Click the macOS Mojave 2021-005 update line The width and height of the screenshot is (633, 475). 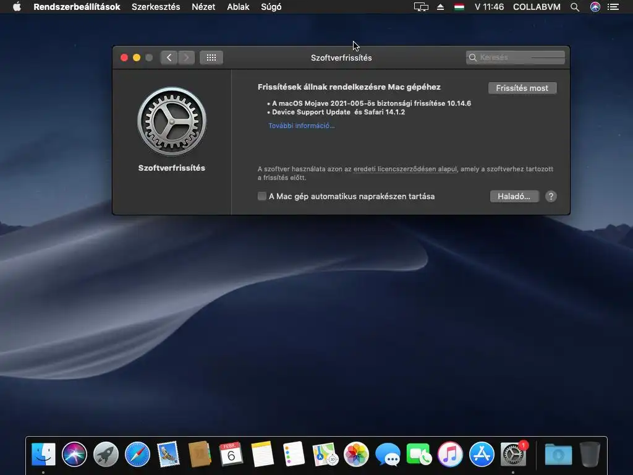coord(372,103)
